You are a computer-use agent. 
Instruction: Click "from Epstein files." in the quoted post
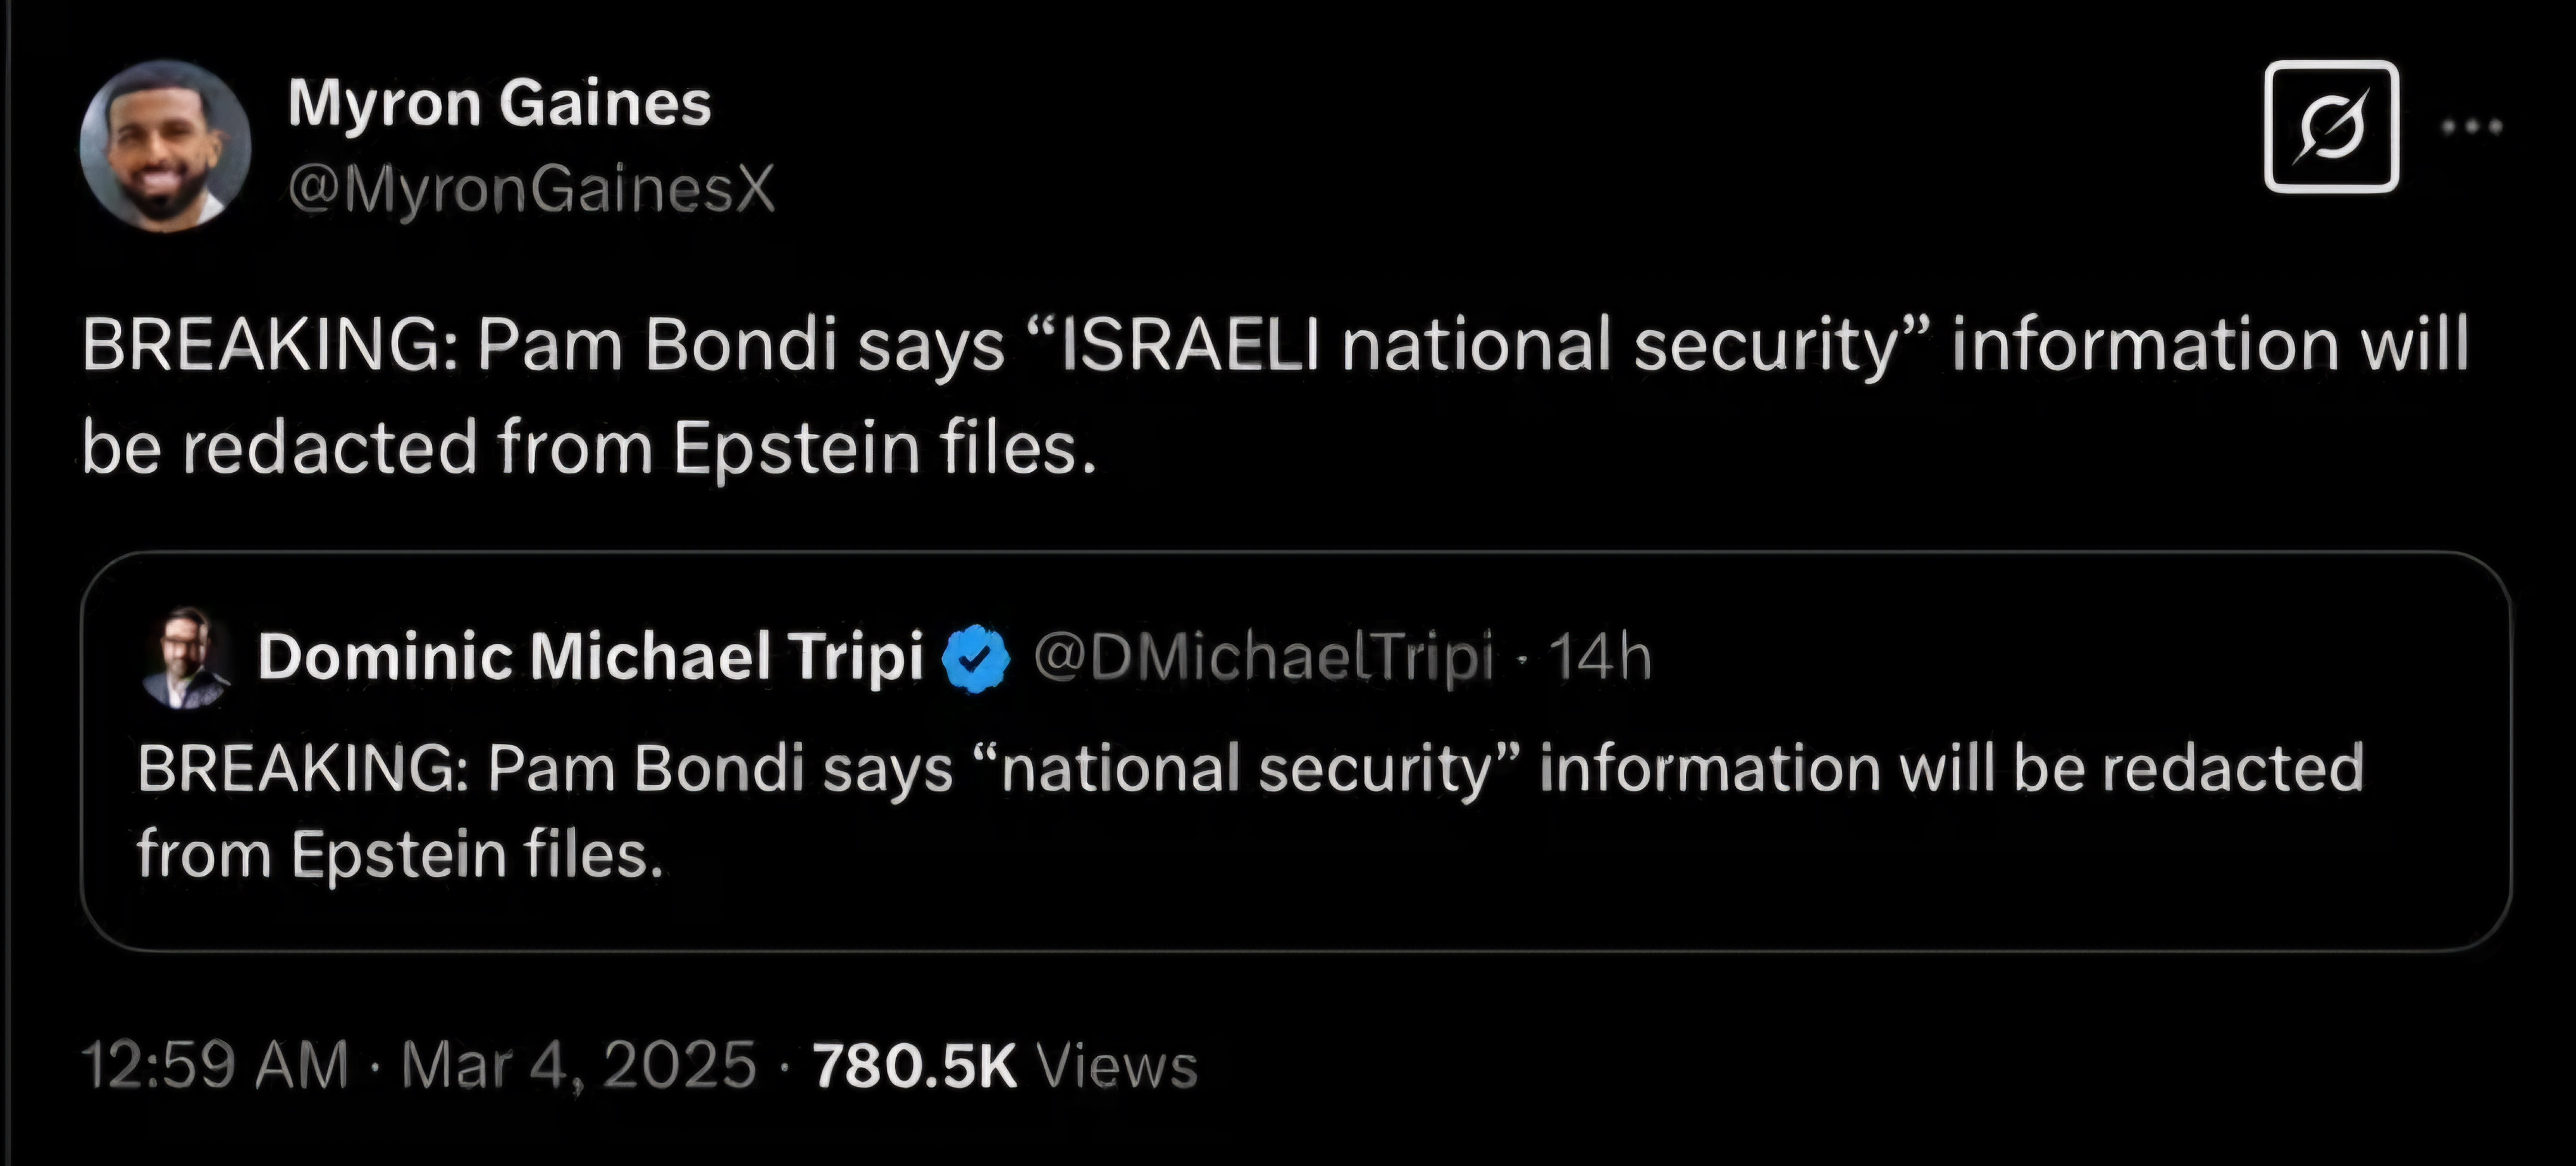tap(400, 855)
